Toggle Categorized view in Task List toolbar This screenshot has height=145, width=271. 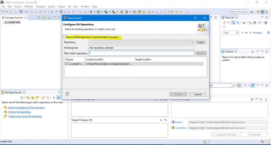coord(233,23)
